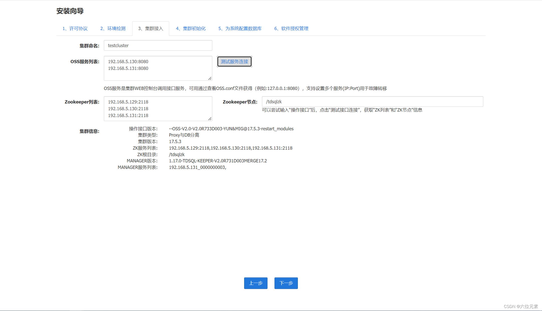Switch to the 软件授权管理 tab
Image resolution: width=542 pixels, height=311 pixels.
pos(291,29)
